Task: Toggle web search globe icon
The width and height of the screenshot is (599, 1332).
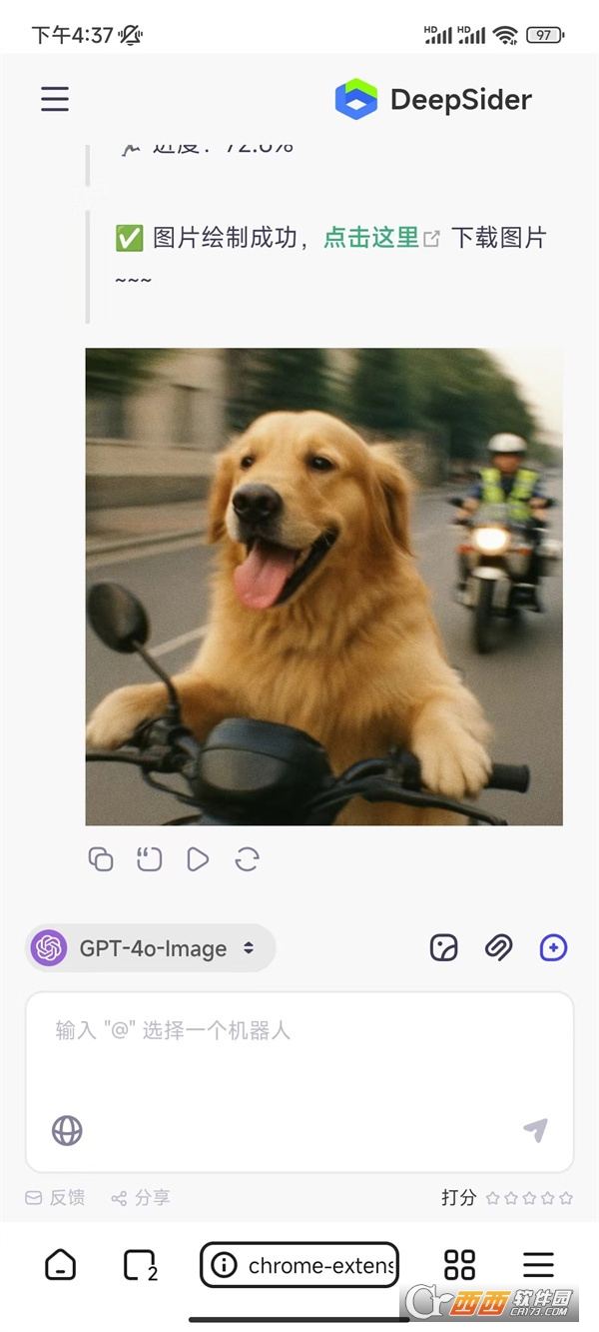Action: tap(67, 1130)
